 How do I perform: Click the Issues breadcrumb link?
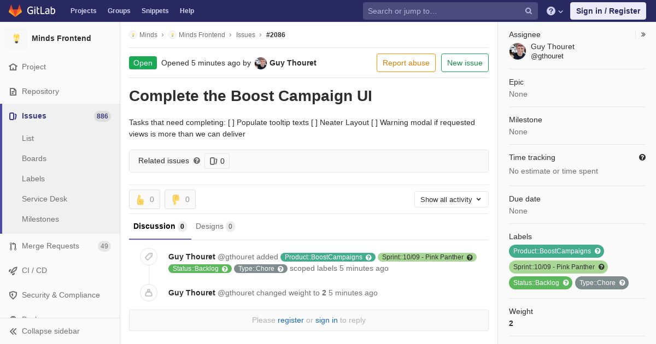(x=245, y=34)
